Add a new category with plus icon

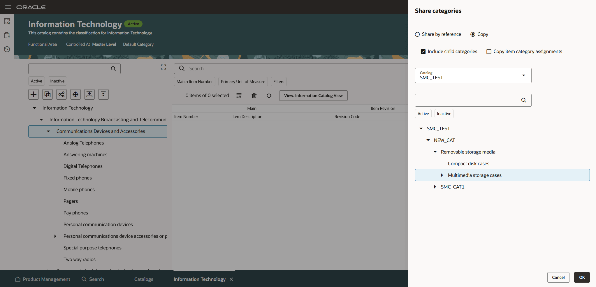tap(34, 94)
